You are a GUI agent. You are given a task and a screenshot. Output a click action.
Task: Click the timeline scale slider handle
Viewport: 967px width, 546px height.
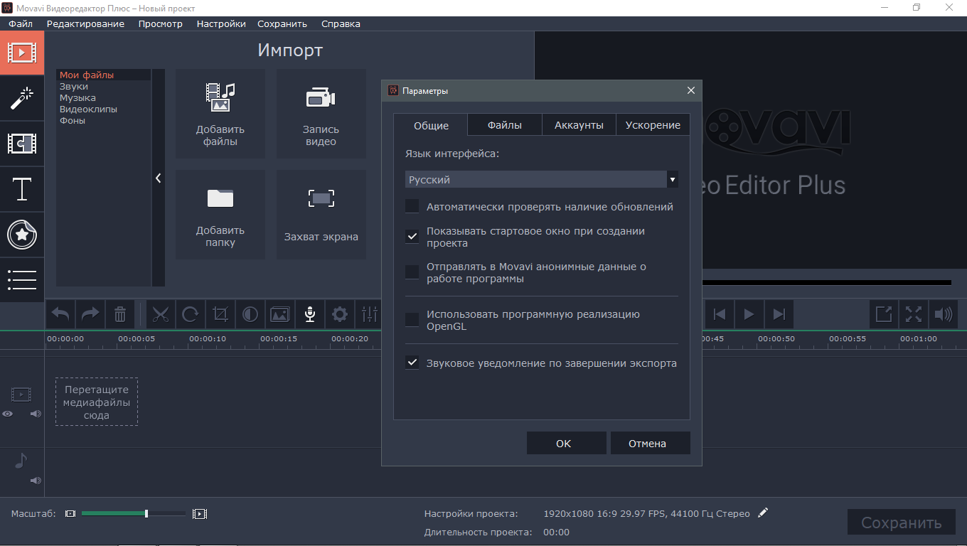click(x=146, y=513)
